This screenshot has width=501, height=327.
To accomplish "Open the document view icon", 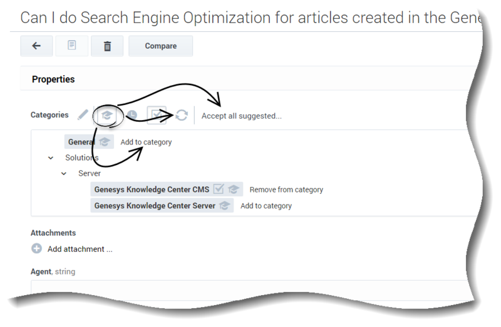I will click(72, 46).
